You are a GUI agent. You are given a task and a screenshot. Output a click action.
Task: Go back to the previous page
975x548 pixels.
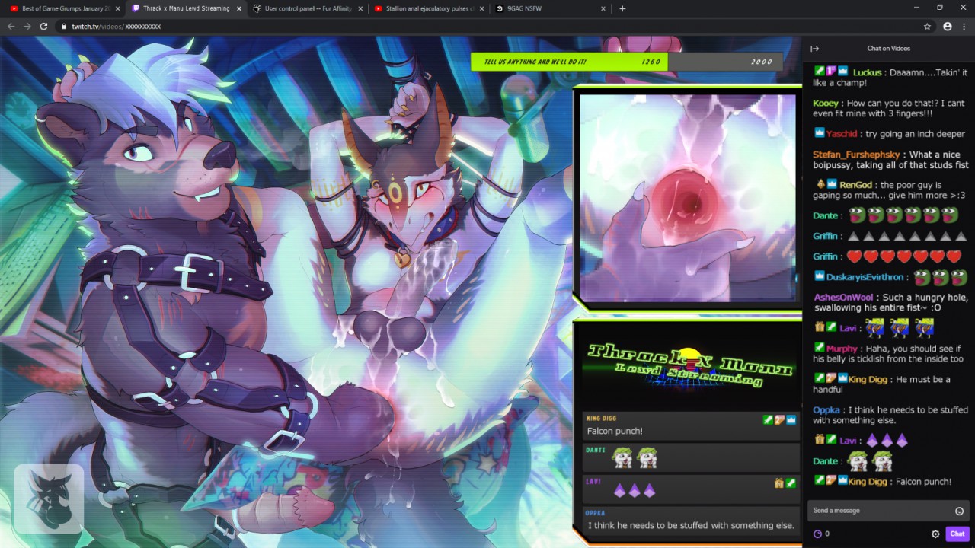pyautogui.click(x=11, y=26)
